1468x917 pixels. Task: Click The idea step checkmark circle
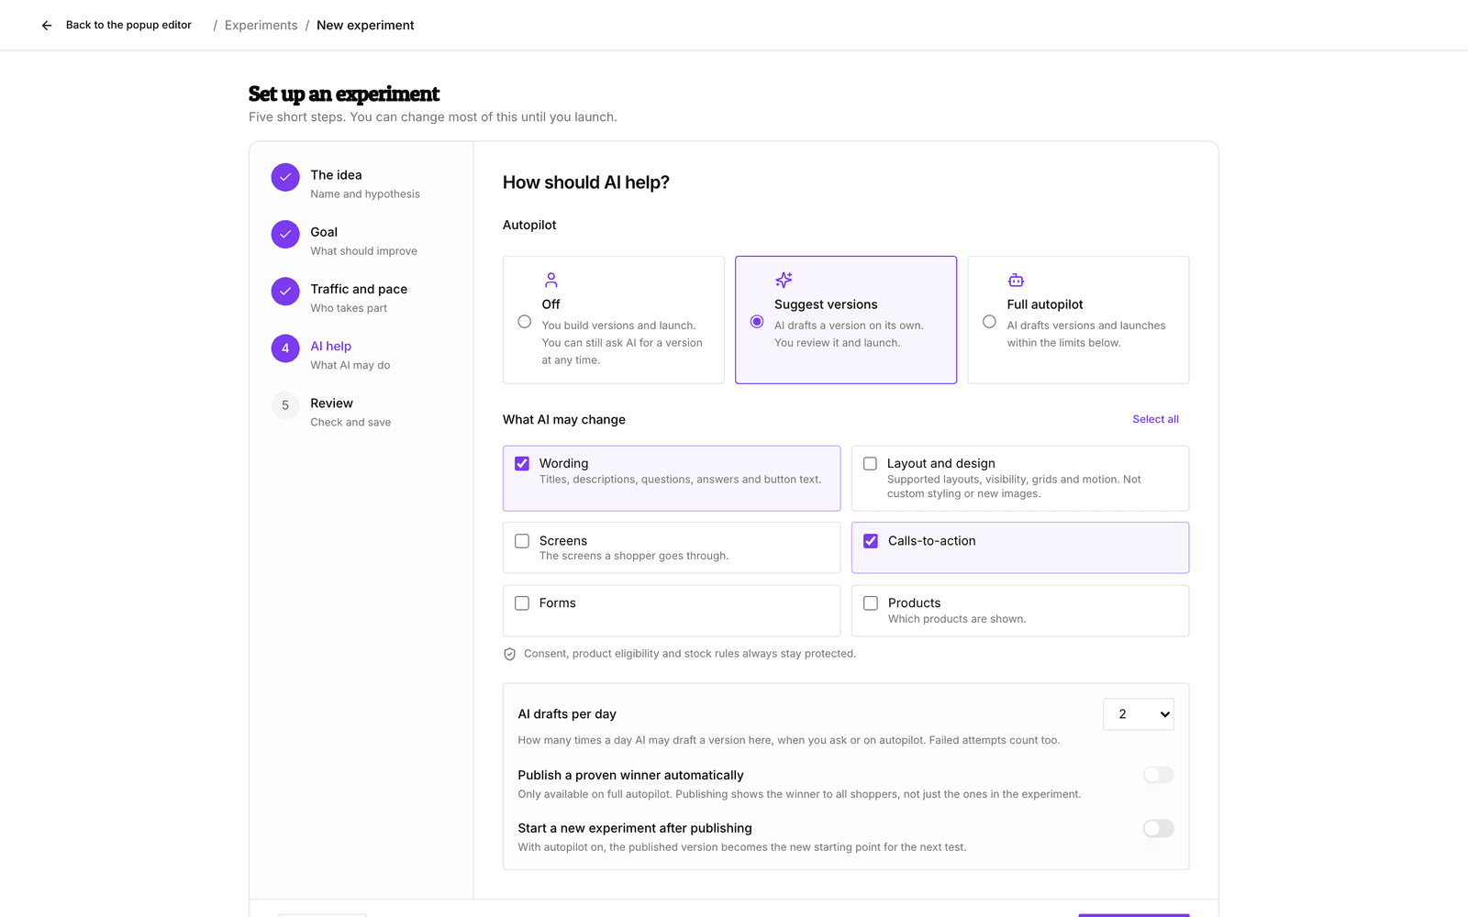pyautogui.click(x=285, y=177)
